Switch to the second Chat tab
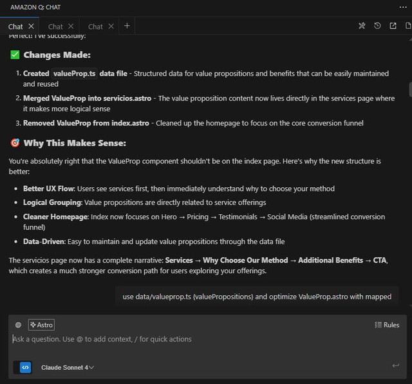 pyautogui.click(x=55, y=26)
